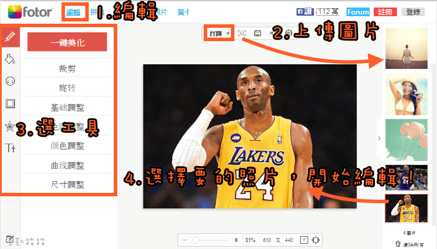Click the Fotor logo
The width and height of the screenshot is (437, 249).
[x=30, y=12]
